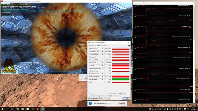The height and width of the screenshot is (111, 198).
Task: Click the GPU-Z screenshot camera icon
Action: 129,45
